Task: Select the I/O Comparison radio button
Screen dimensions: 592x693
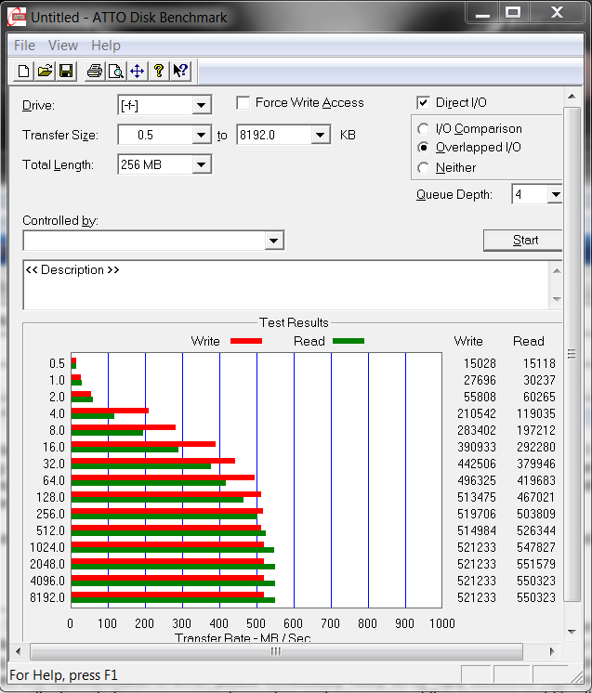Action: pos(424,129)
